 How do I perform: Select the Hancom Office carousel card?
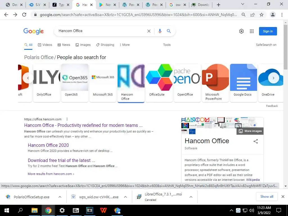pyautogui.click(x=131, y=83)
